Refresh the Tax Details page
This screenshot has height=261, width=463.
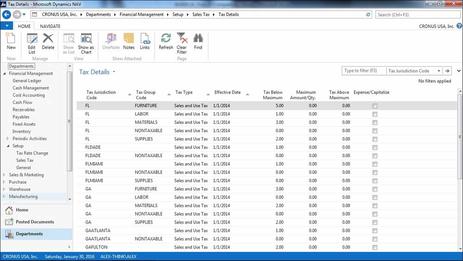(x=166, y=41)
